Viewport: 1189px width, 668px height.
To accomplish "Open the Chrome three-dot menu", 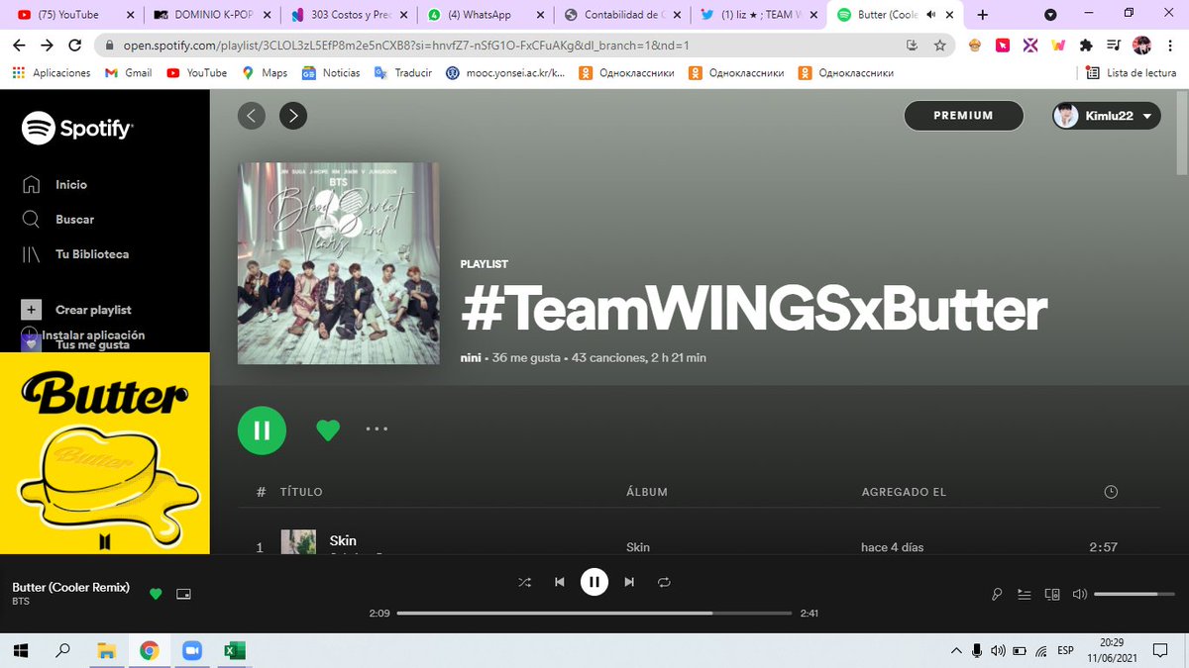I will [1170, 46].
